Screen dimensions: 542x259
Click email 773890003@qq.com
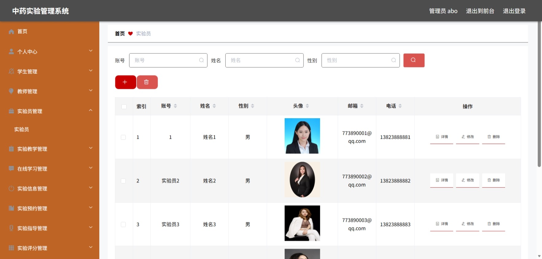[357, 224]
